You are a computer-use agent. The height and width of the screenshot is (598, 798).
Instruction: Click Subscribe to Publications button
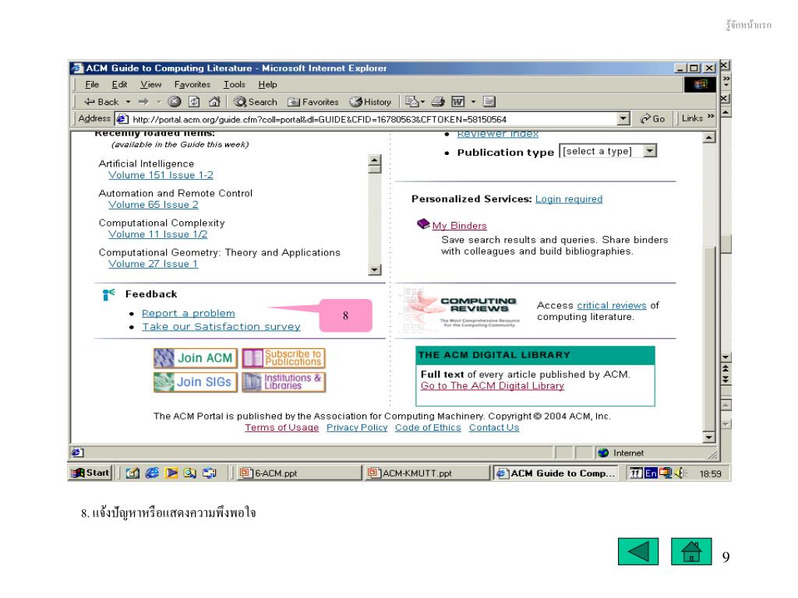[x=284, y=358]
